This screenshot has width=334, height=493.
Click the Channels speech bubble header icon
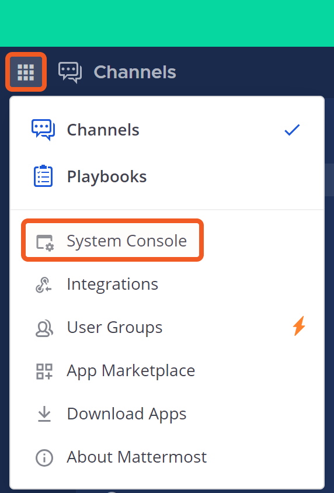(70, 72)
